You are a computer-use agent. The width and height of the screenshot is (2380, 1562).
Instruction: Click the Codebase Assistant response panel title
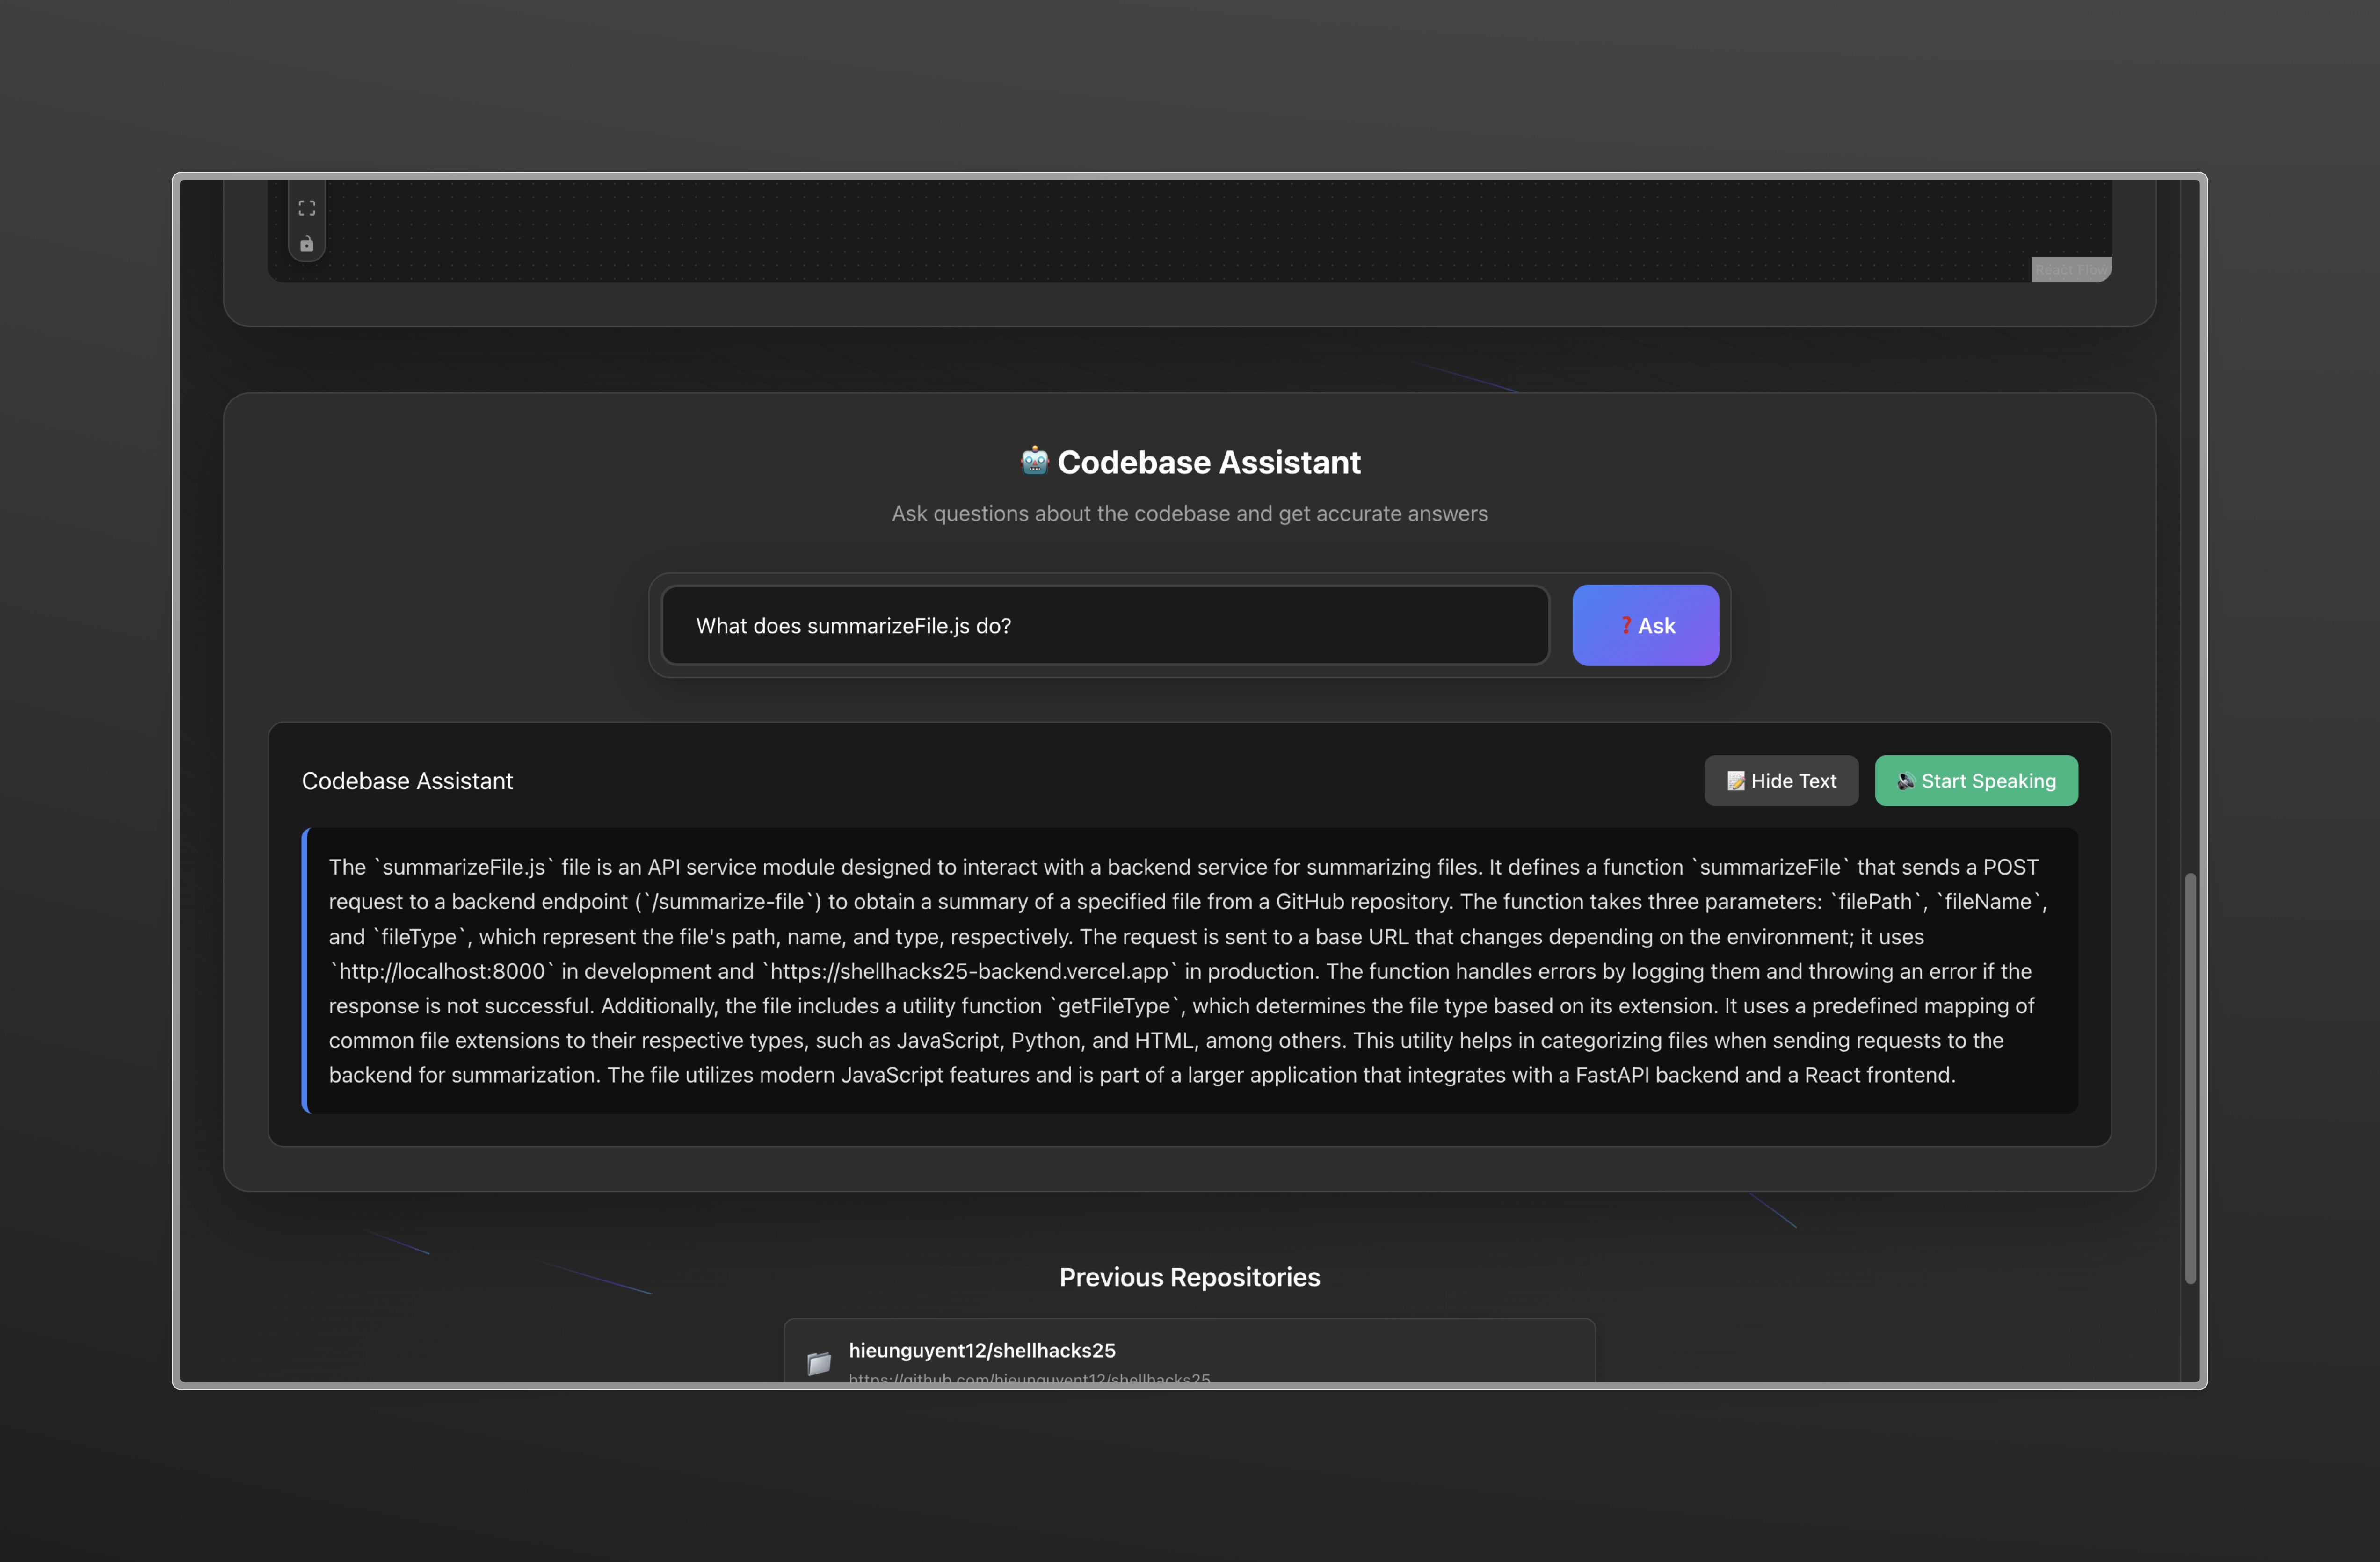click(x=407, y=781)
